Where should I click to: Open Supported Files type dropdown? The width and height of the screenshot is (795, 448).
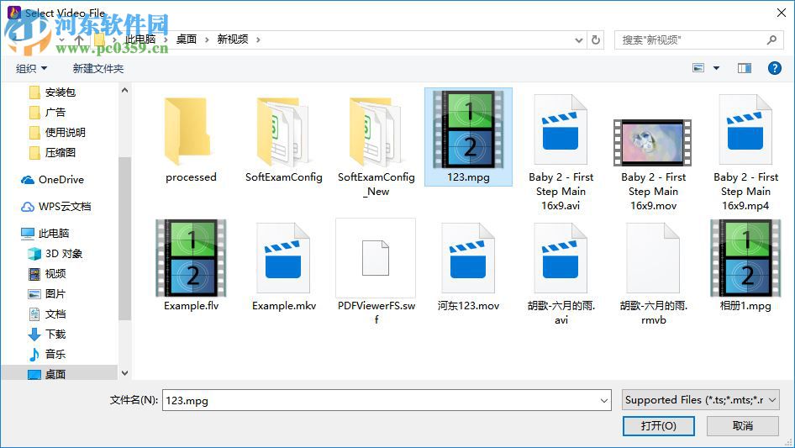701,400
